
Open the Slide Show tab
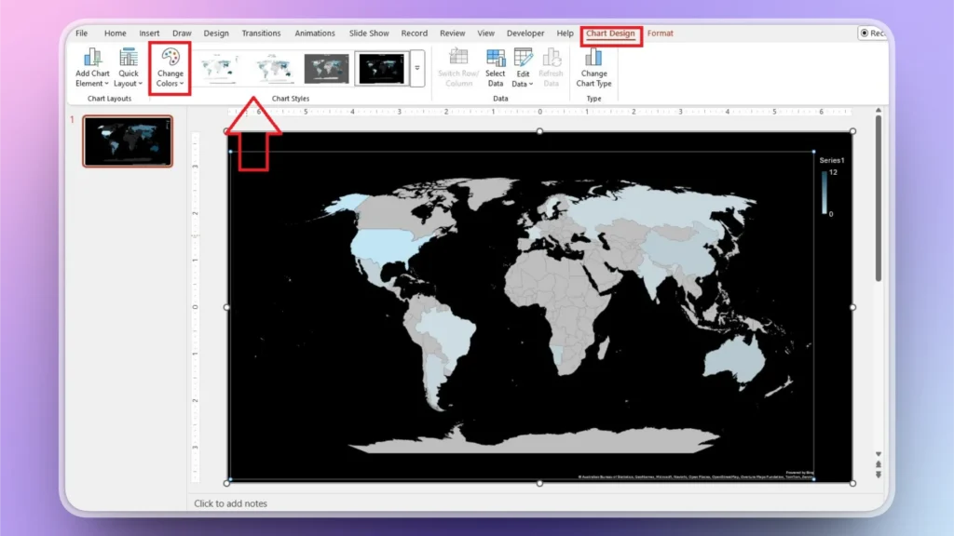(x=368, y=33)
